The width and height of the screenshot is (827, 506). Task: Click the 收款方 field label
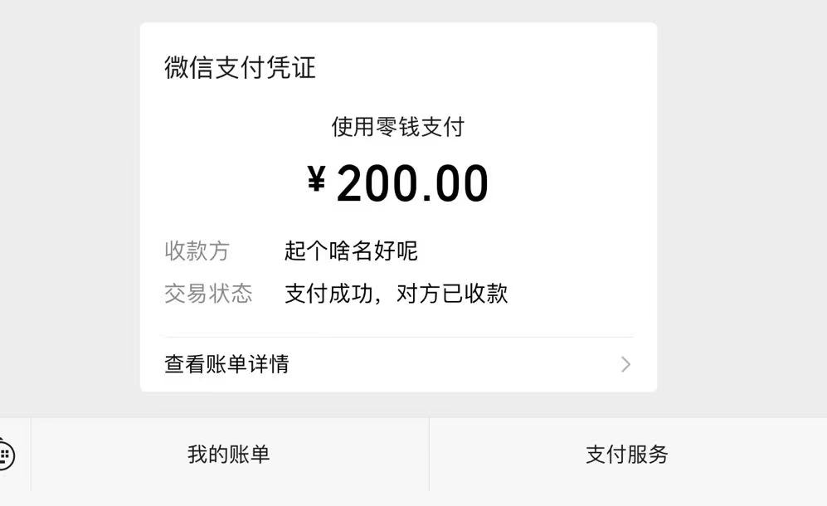point(197,251)
